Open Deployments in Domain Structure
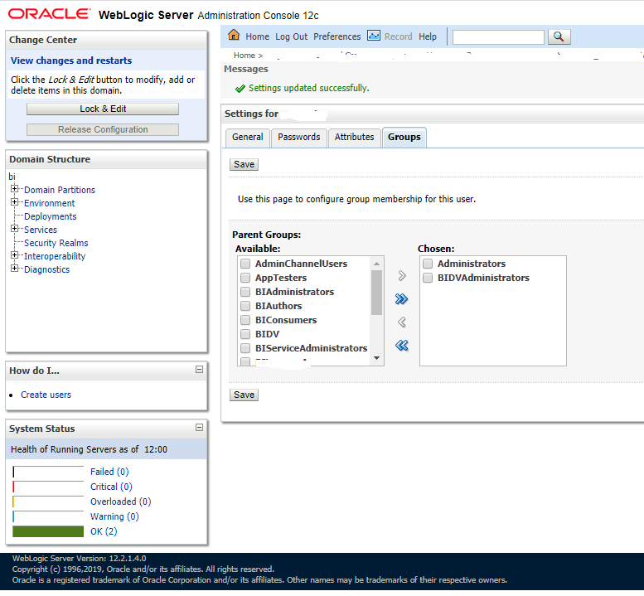 coord(50,216)
